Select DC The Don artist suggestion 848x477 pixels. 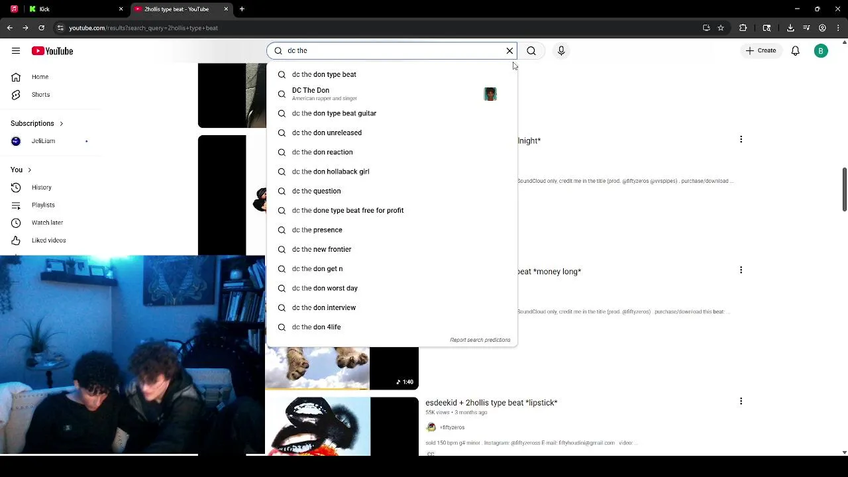[x=392, y=94]
